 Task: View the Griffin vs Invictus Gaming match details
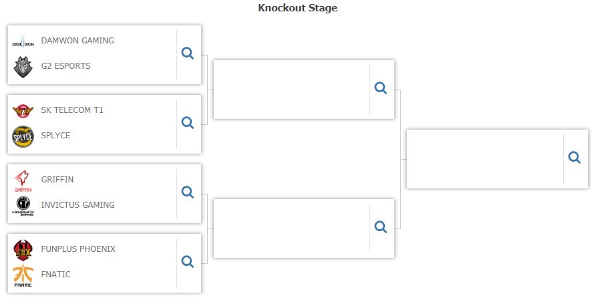[187, 192]
